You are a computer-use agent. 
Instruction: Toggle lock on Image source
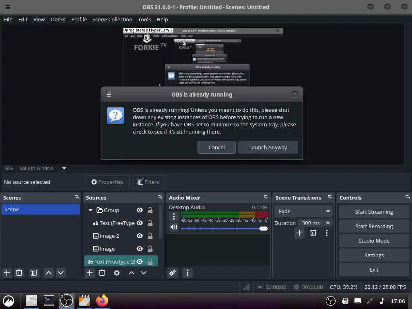(x=150, y=249)
